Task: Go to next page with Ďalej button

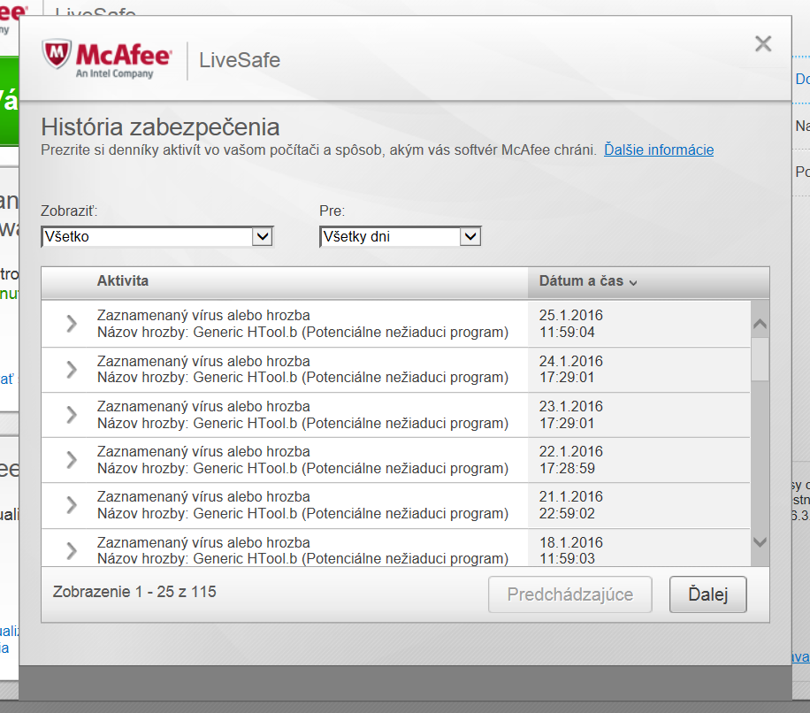Action: click(707, 594)
